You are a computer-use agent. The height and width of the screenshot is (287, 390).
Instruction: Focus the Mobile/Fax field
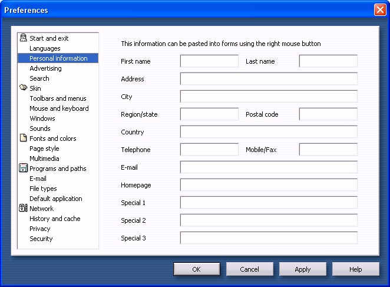click(x=328, y=149)
